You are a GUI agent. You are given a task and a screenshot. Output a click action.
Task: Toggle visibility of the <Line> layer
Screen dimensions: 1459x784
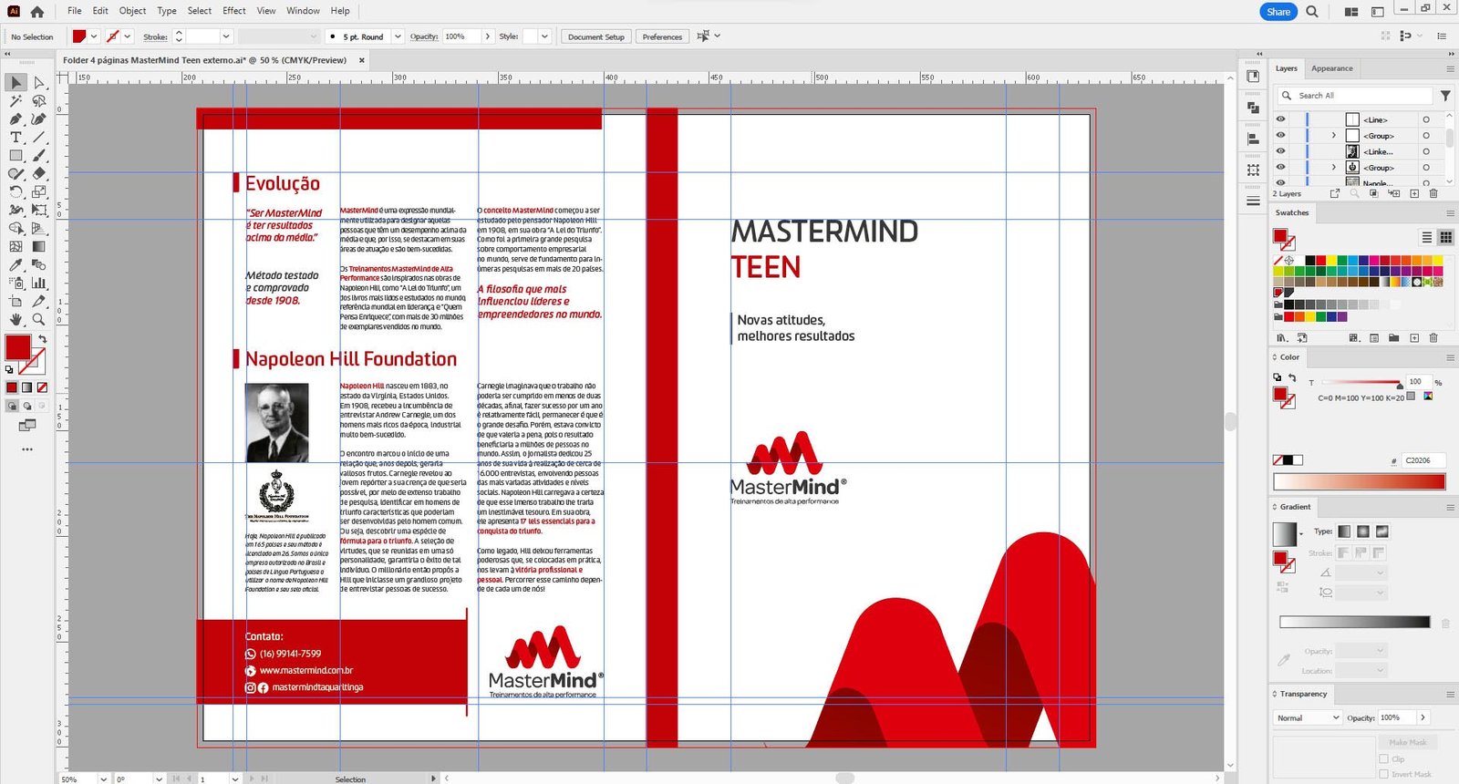coord(1280,119)
